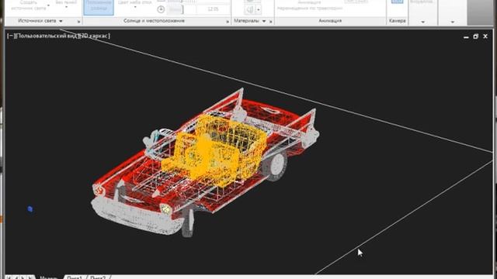Click the Камера panel title
Viewport: 497px width, 279px height.
(x=397, y=21)
